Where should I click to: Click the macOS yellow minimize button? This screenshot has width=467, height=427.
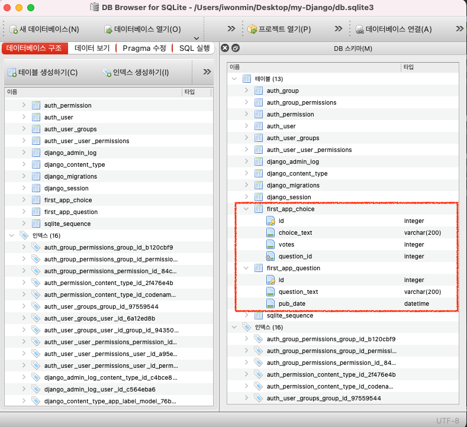click(x=19, y=8)
